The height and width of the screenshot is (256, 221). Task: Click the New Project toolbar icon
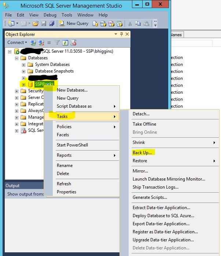pyautogui.click(x=11, y=23)
